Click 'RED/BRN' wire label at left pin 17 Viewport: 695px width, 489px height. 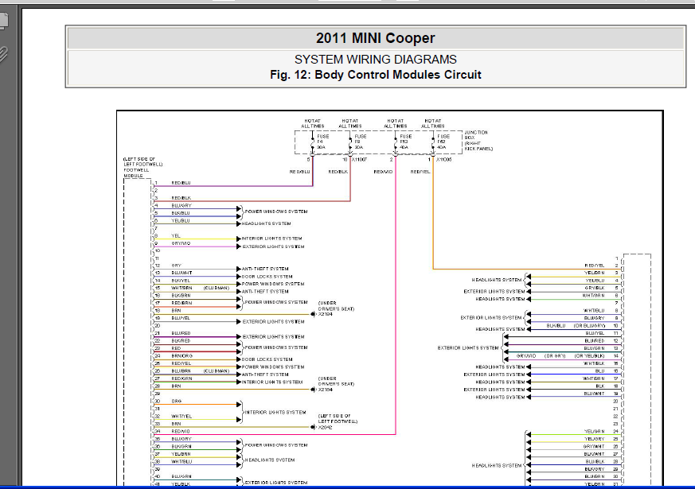click(182, 303)
